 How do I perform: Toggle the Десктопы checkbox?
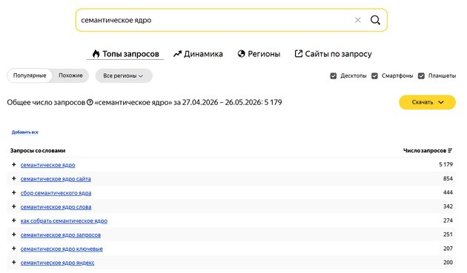334,75
